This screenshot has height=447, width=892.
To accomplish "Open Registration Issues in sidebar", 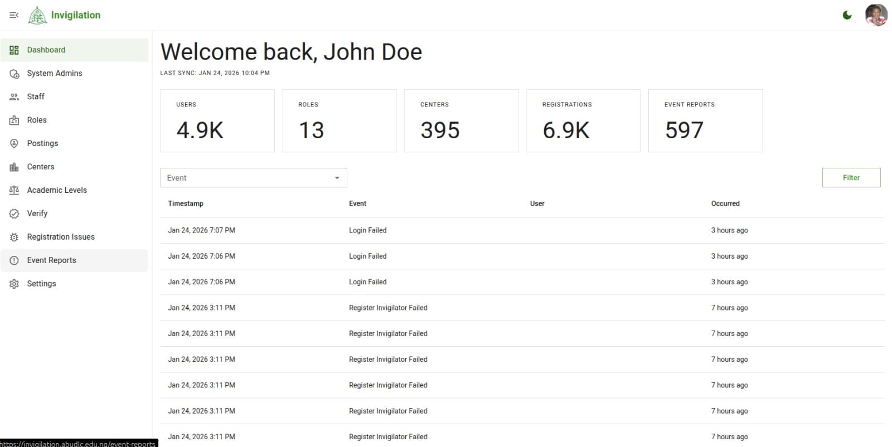I will (x=61, y=237).
